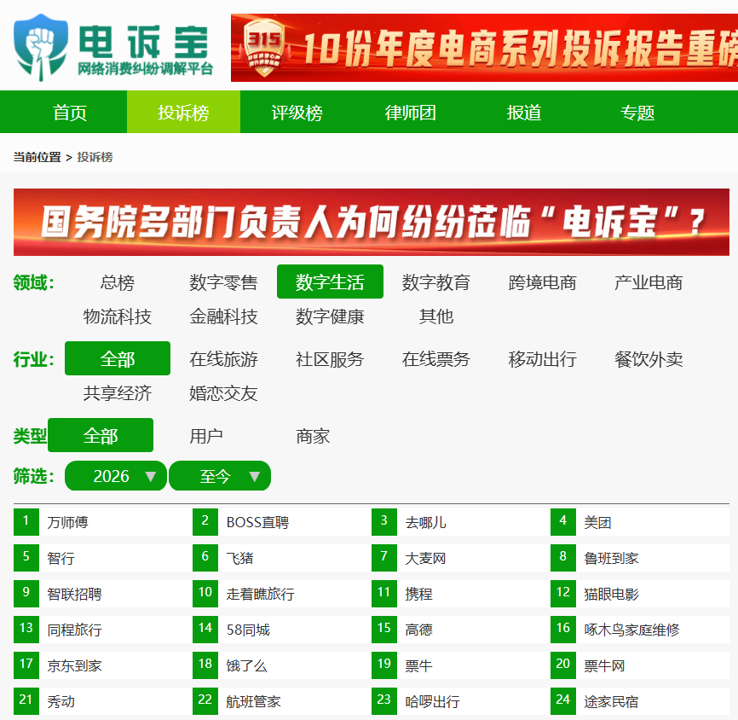
Task: Select the 数字生活 domain filter
Action: [x=330, y=282]
